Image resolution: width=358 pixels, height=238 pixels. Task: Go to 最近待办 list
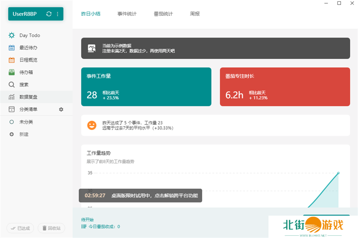tap(28, 48)
